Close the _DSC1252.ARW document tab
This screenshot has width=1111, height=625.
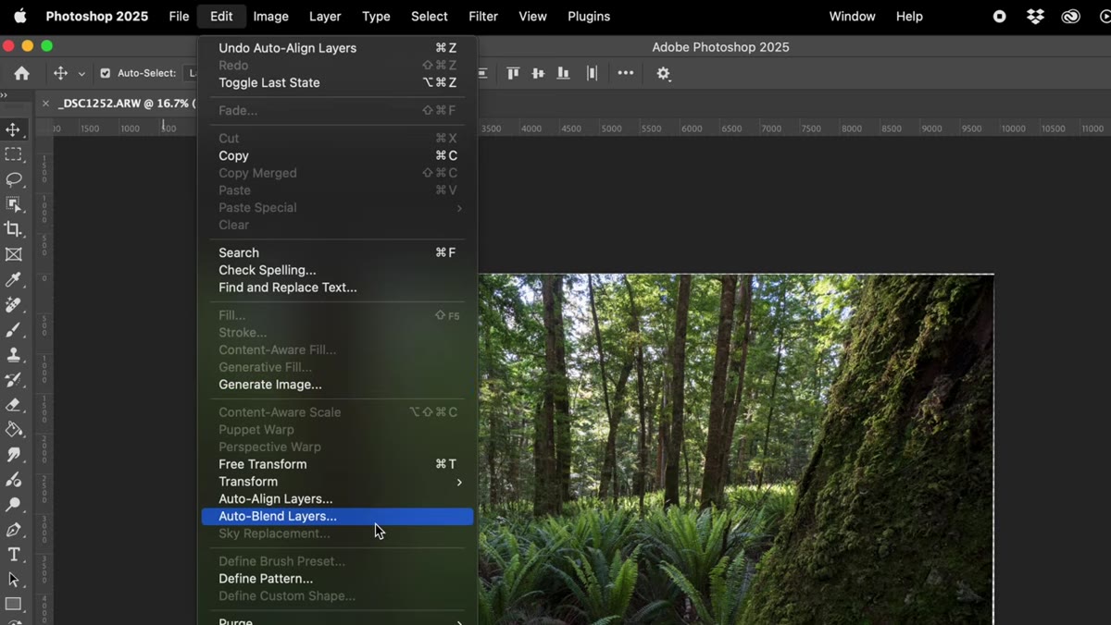point(45,104)
